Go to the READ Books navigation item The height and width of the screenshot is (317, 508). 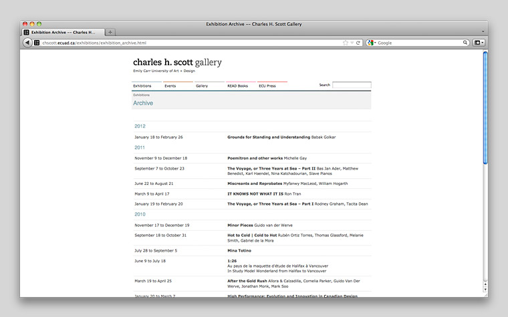pyautogui.click(x=237, y=86)
